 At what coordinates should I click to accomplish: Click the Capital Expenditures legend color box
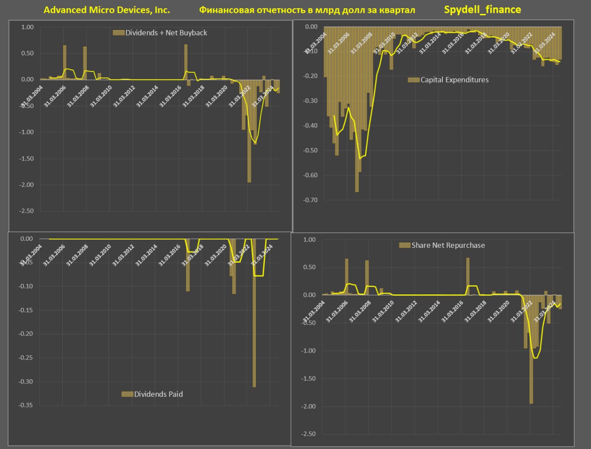pos(413,80)
